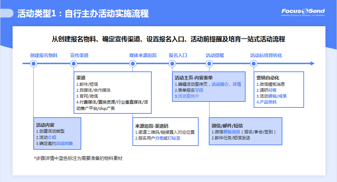The height and width of the screenshot is (182, 337).
Task: Click line 3.确定邀约活动对象
Action: click(54, 143)
